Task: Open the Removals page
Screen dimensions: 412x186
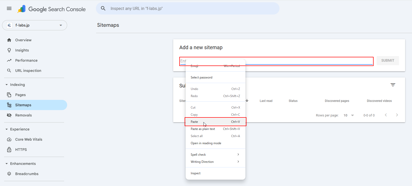Action: (x=34, y=115)
